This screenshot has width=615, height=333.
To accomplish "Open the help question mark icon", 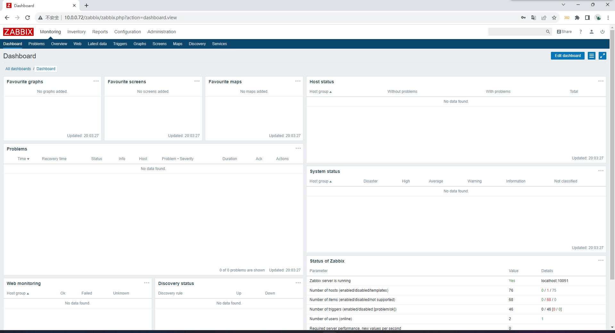I will [x=580, y=32].
